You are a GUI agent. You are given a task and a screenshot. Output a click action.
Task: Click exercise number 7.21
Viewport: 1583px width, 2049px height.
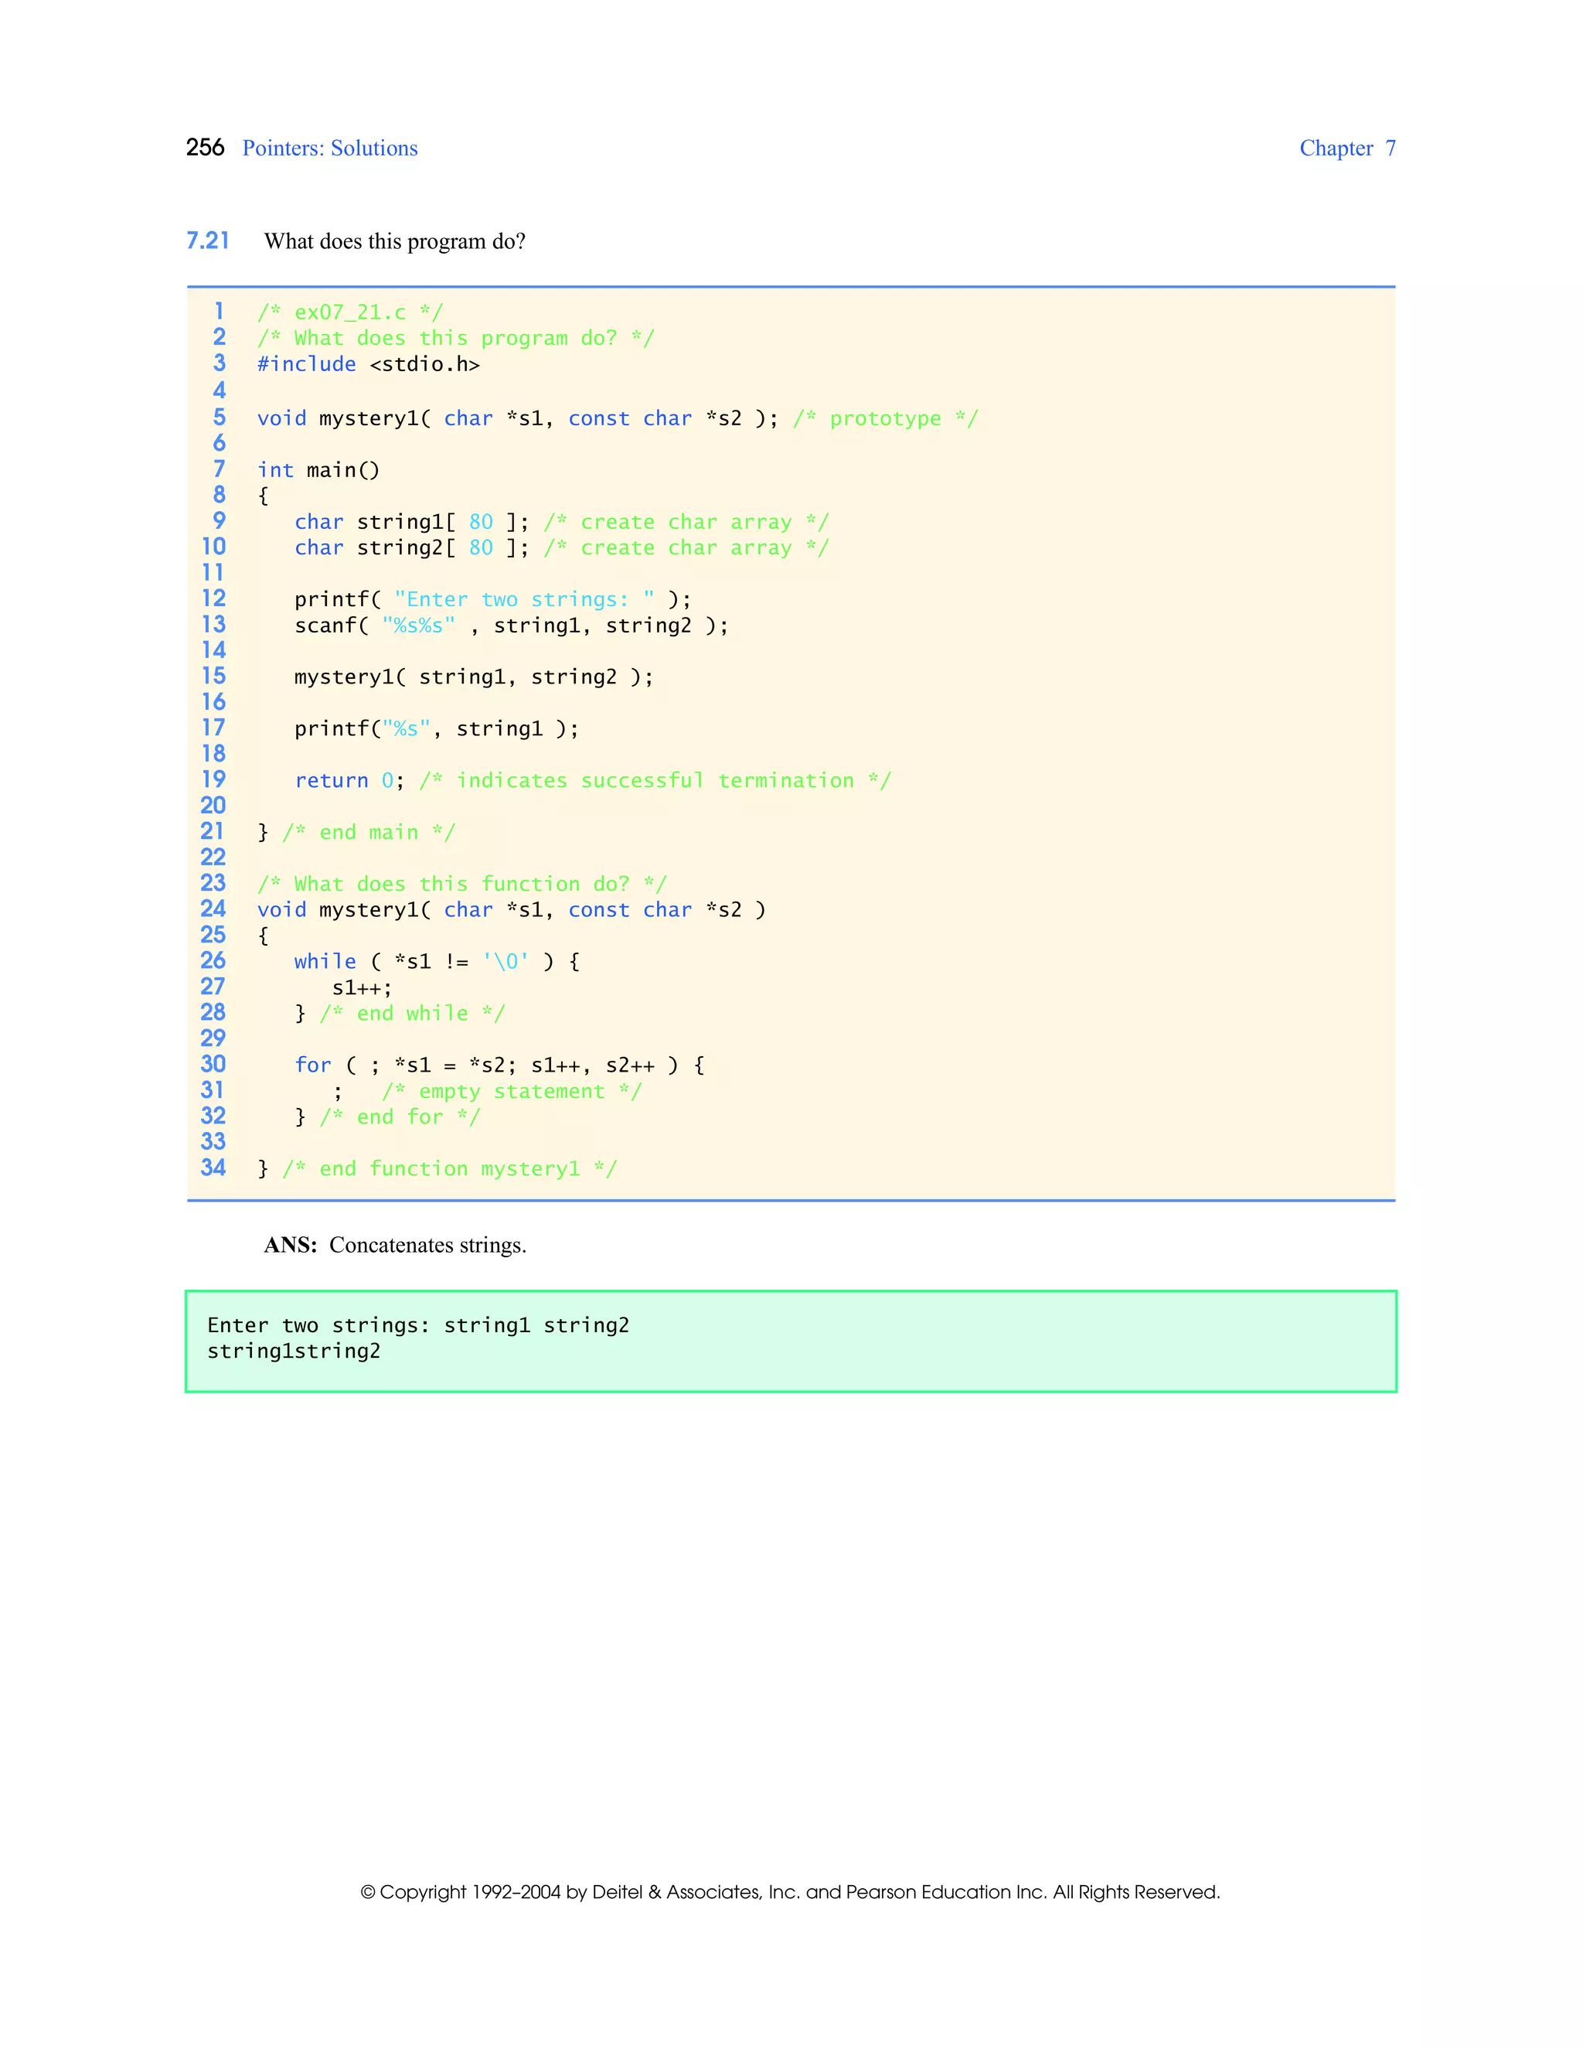tap(207, 241)
